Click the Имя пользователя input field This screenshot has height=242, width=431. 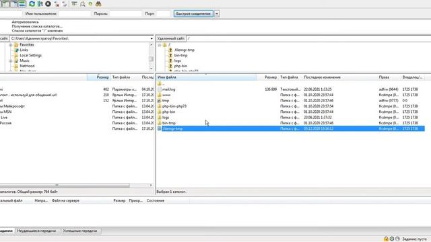[75, 13]
